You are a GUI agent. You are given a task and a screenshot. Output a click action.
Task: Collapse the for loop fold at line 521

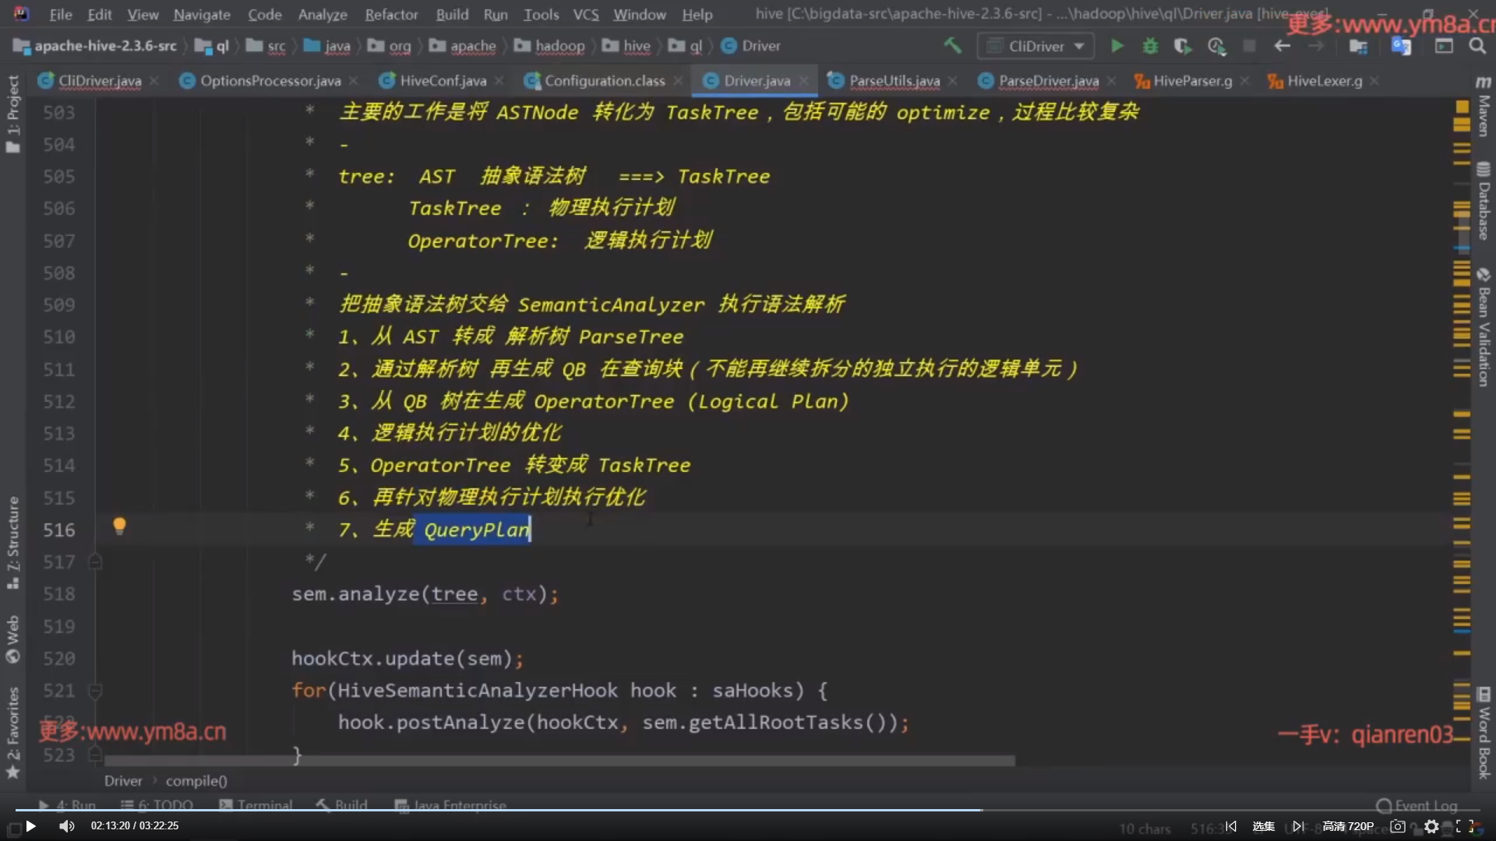click(x=95, y=691)
